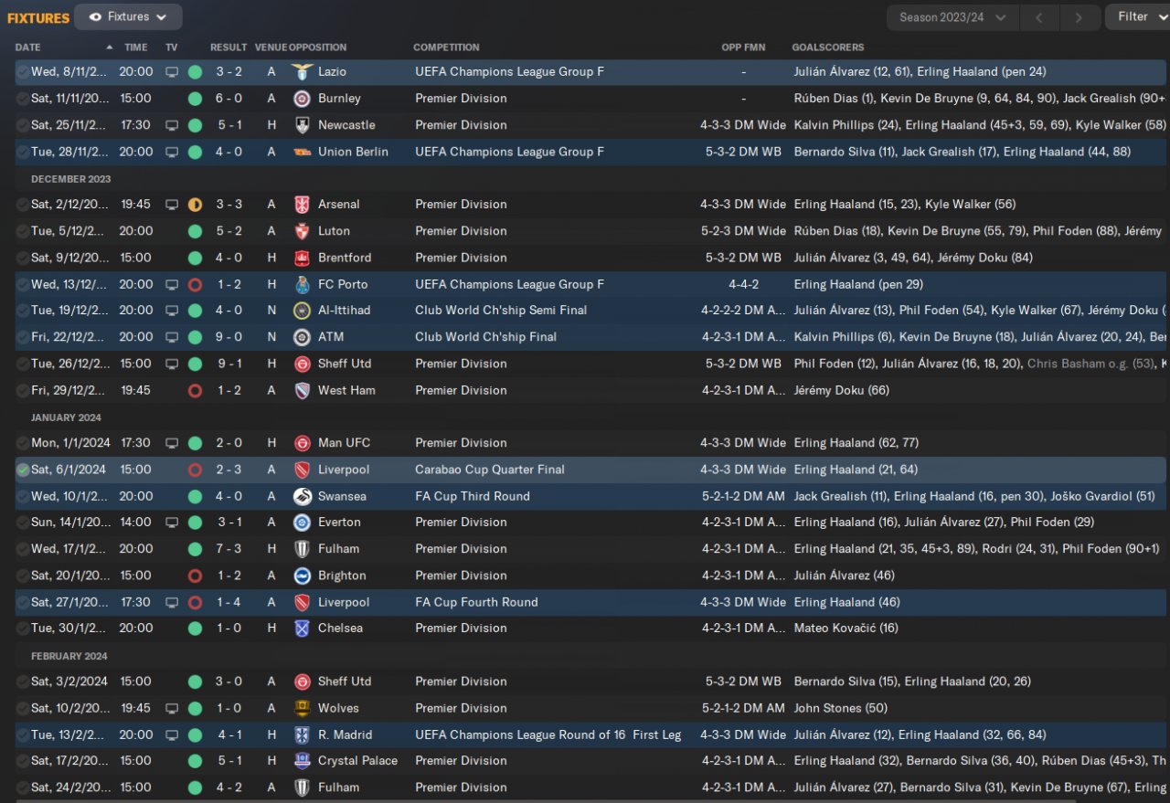Click the Man UFC club badge

(302, 443)
